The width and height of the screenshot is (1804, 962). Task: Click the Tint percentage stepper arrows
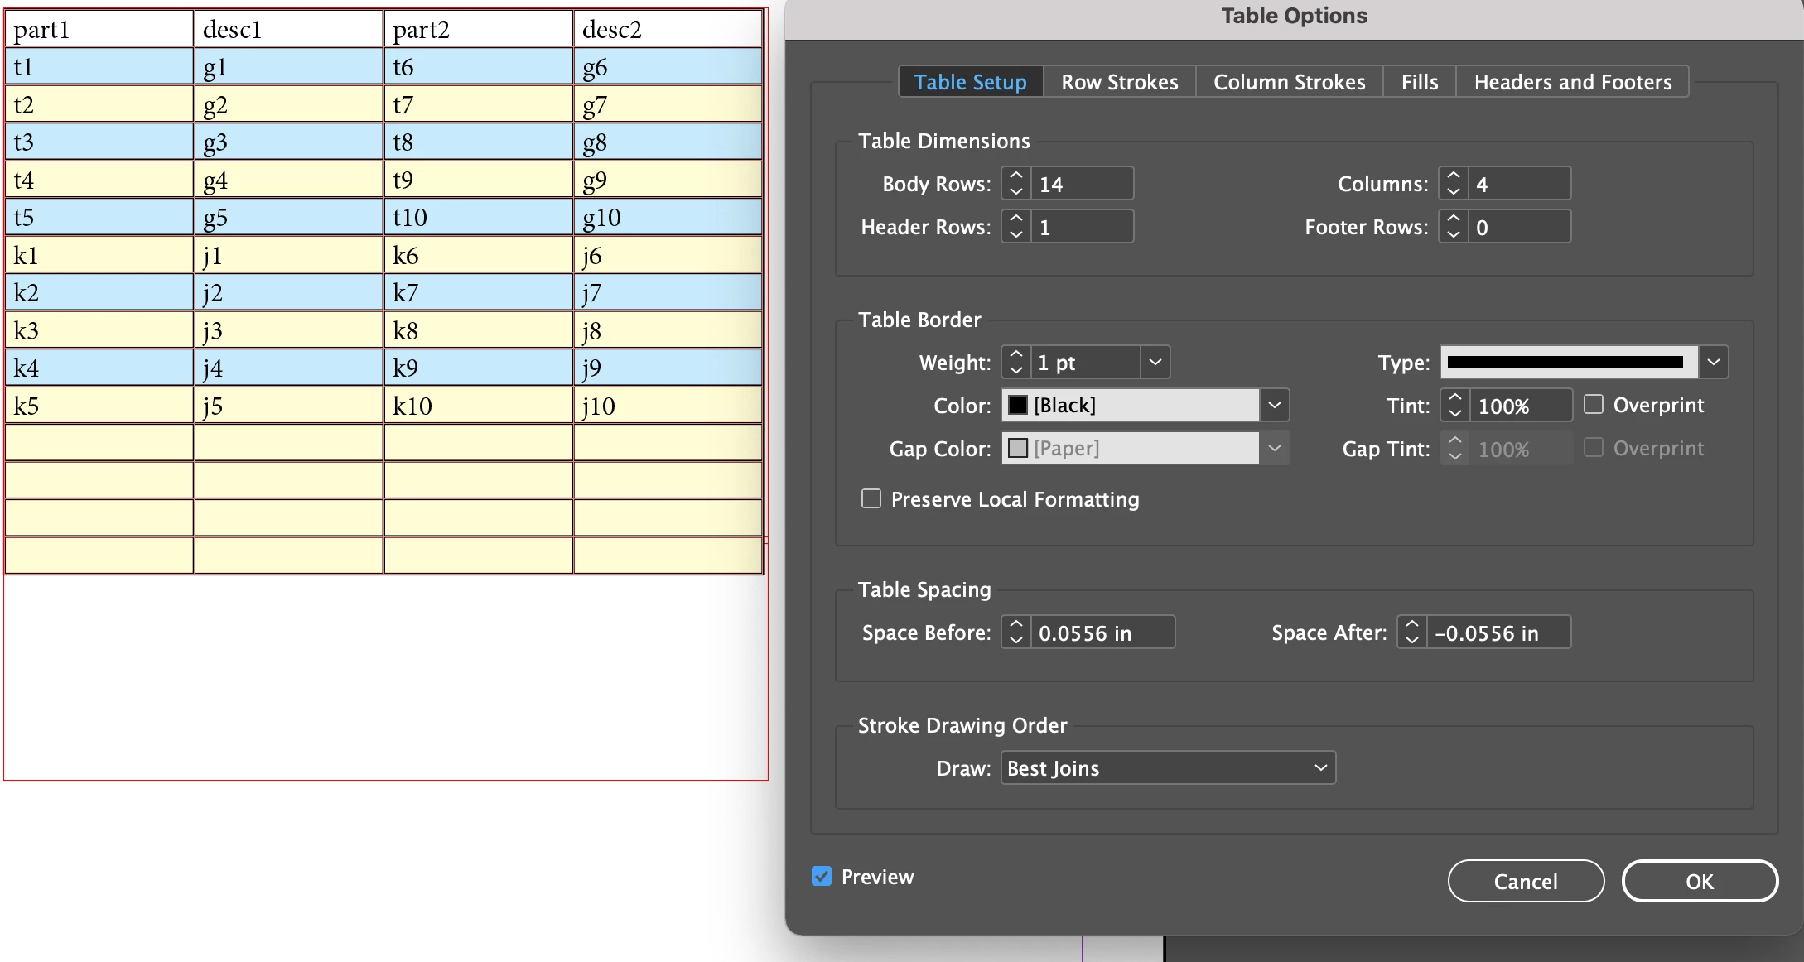click(x=1455, y=406)
